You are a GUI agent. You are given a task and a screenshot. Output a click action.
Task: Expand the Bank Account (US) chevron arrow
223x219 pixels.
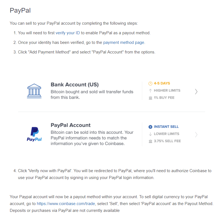[x=196, y=92]
